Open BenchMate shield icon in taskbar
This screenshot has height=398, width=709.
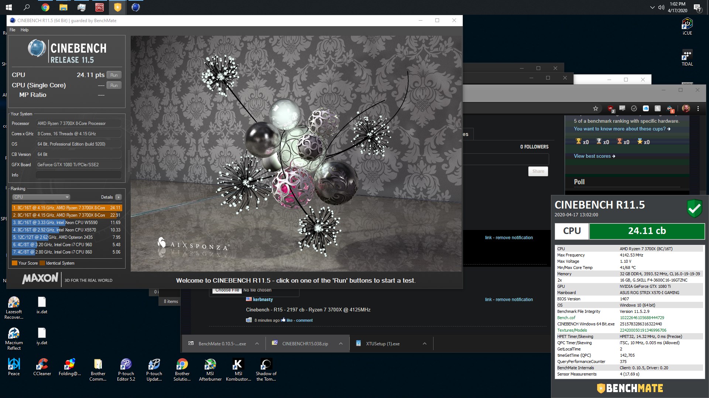point(117,7)
